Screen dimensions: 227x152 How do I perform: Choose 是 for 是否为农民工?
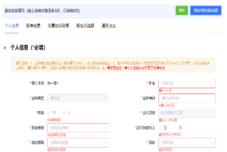pos(160,128)
